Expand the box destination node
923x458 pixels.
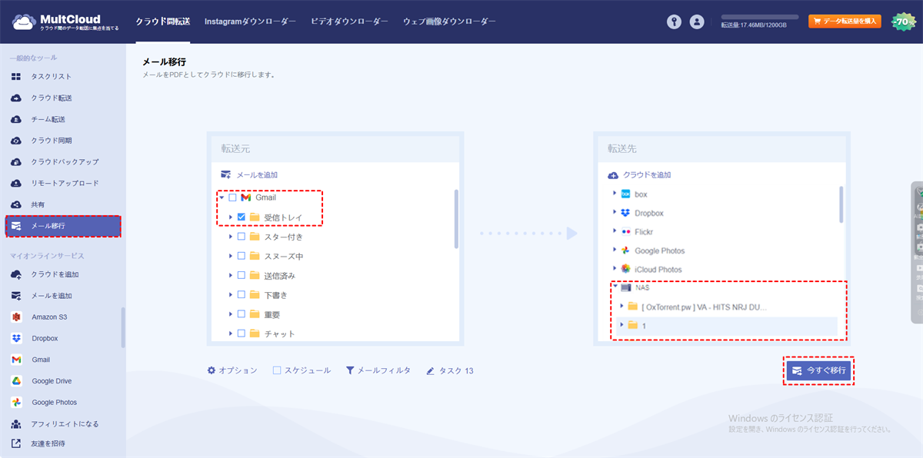point(614,194)
